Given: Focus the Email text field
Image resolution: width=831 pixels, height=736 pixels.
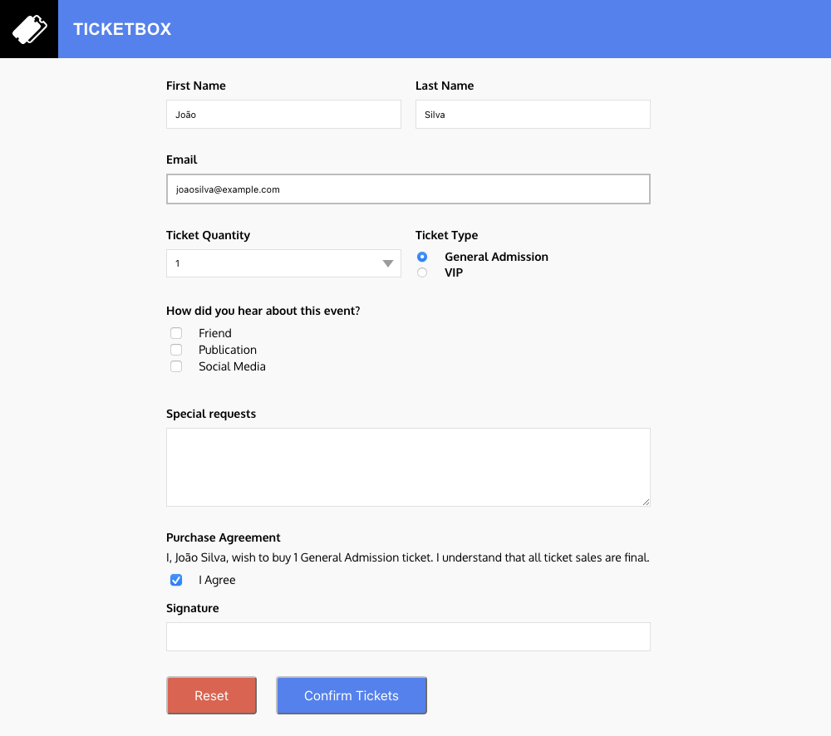Looking at the screenshot, I should [x=408, y=189].
